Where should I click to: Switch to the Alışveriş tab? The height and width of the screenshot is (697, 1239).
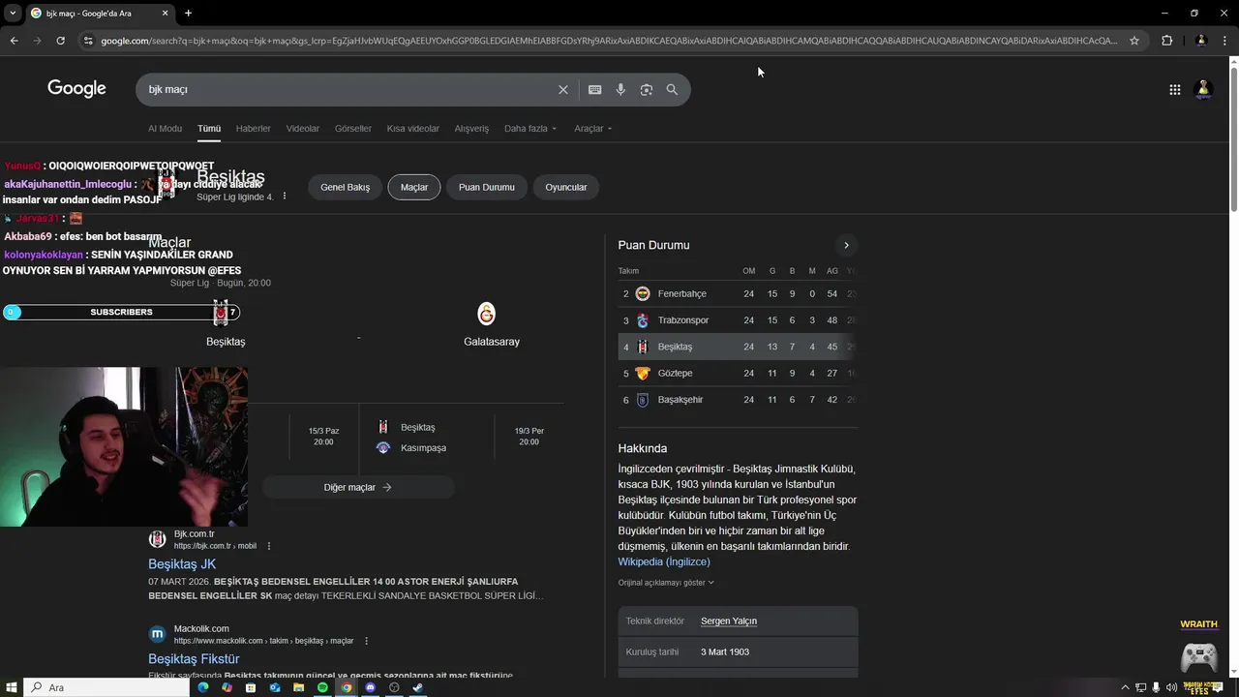click(472, 128)
